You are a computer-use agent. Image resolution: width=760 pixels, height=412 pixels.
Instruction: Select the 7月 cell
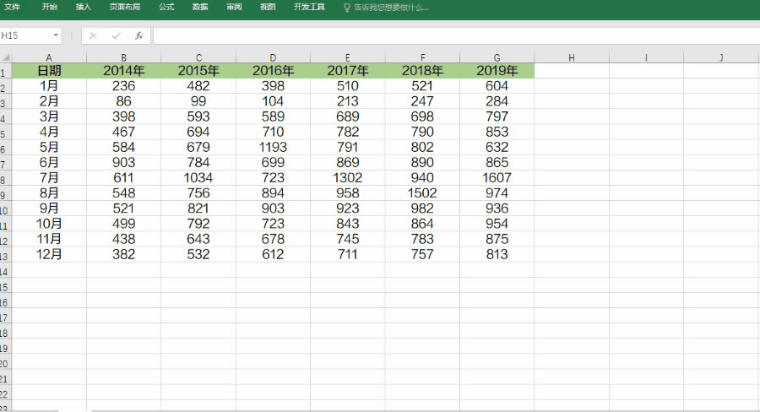pyautogui.click(x=49, y=178)
